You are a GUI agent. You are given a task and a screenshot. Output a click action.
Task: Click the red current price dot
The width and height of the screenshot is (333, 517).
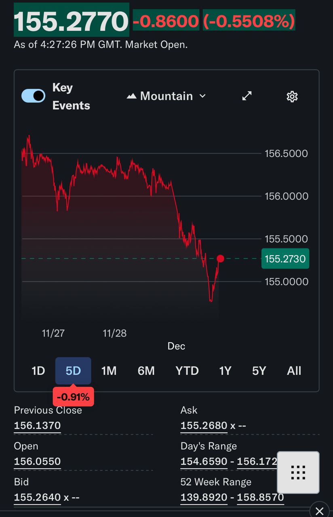221,258
